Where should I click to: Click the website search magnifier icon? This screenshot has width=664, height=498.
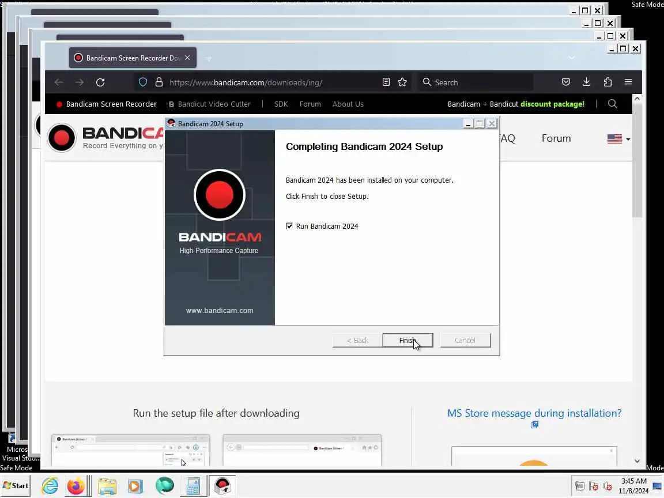coord(612,104)
